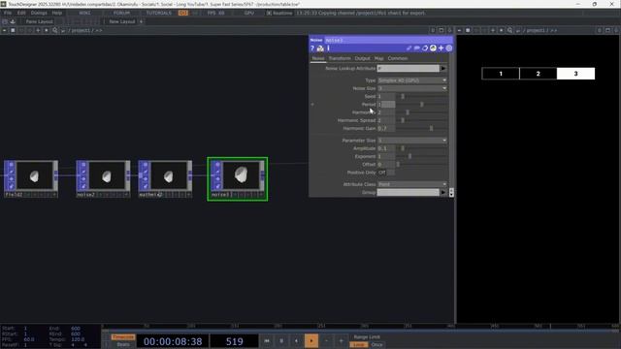Open the noise Type dropdown
The height and width of the screenshot is (349, 621).
coord(412,80)
